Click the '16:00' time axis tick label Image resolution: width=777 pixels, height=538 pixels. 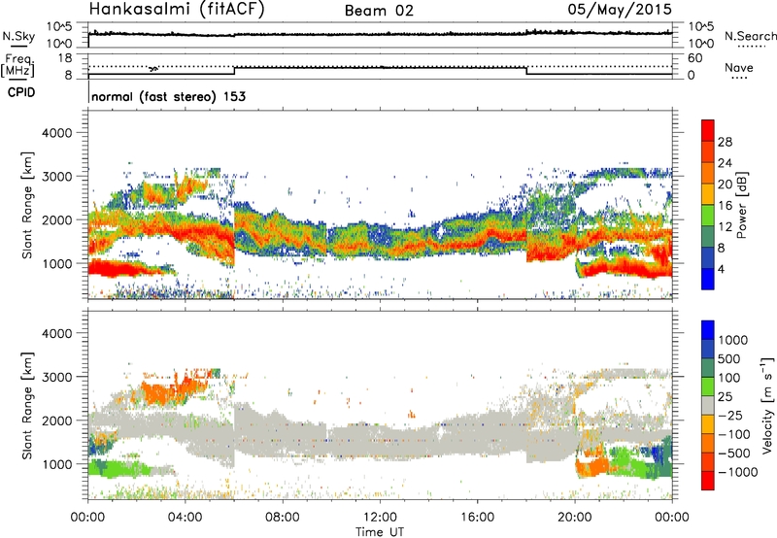(477, 518)
